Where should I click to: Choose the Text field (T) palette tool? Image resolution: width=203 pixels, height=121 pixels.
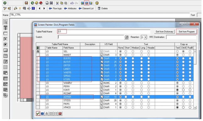click(x=5, y=28)
